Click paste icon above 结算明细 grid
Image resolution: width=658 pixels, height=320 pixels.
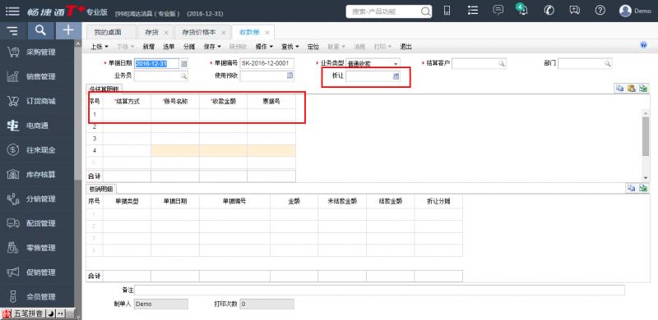click(631, 89)
